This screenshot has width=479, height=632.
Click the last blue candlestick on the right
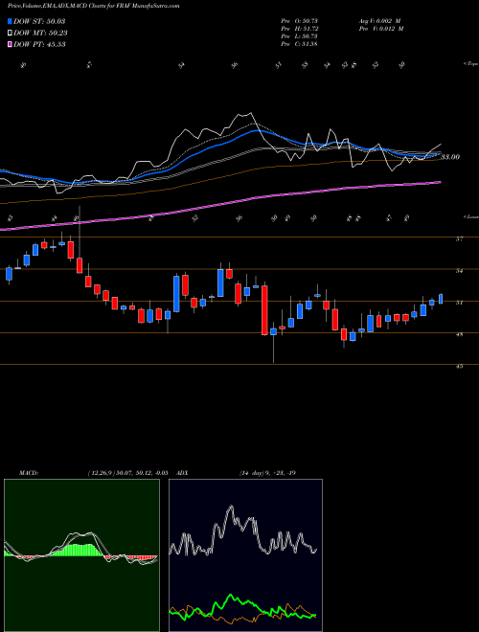441,299
